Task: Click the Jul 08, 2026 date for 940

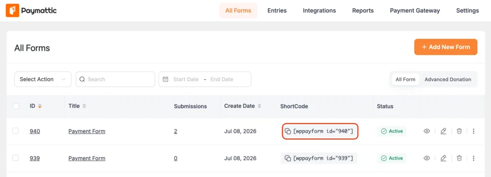Action: (x=240, y=131)
